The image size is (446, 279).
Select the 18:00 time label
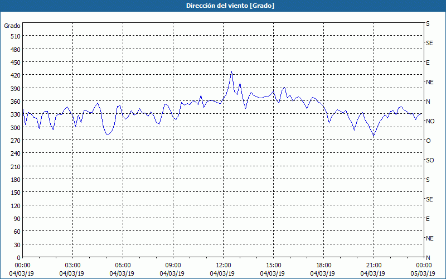[323, 266]
